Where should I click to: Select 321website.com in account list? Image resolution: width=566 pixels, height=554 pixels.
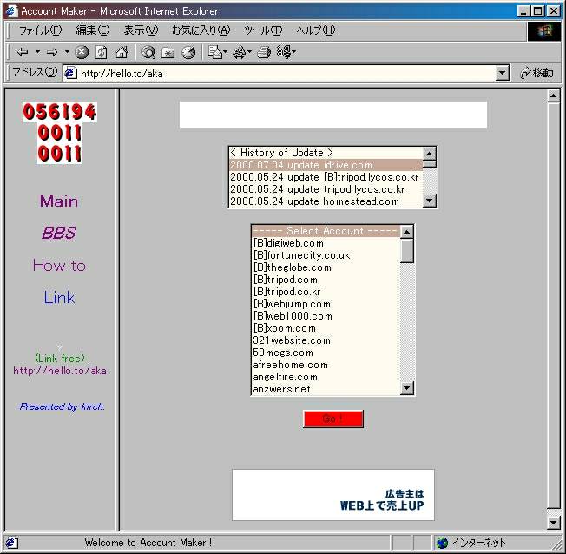coord(326,340)
